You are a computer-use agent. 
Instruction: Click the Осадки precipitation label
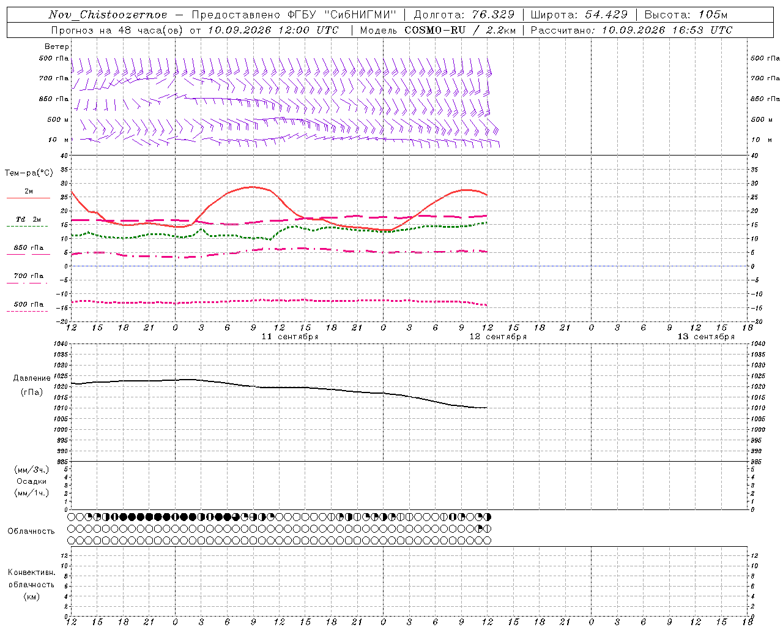(32, 481)
